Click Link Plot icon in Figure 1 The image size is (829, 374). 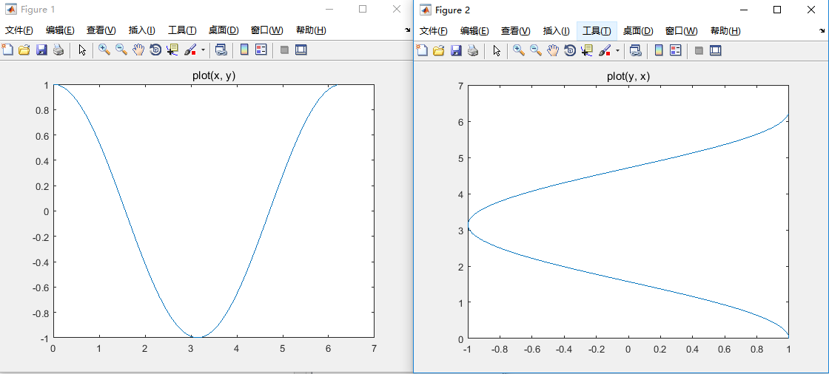pos(221,50)
